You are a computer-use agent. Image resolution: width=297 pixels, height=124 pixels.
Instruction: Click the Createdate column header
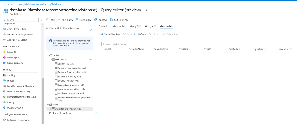234,49
